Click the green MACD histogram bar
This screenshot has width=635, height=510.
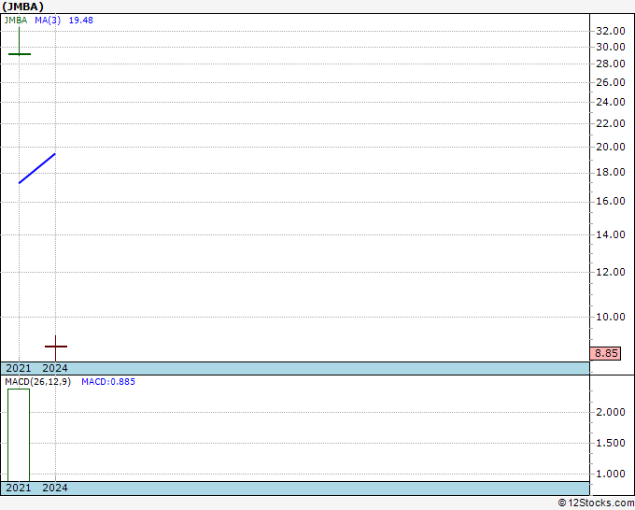point(19,435)
